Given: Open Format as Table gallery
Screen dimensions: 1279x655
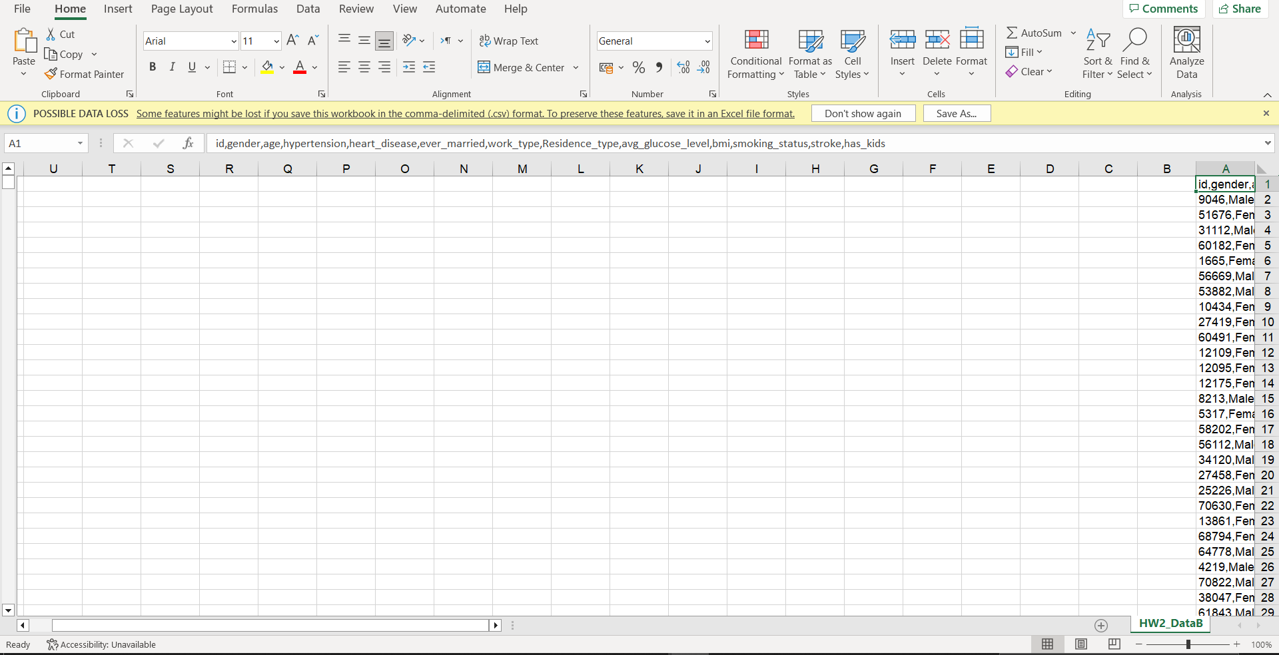Looking at the screenshot, I should pos(810,55).
